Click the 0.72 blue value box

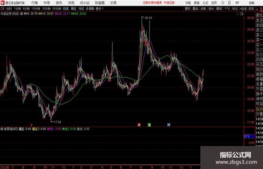coord(249,136)
